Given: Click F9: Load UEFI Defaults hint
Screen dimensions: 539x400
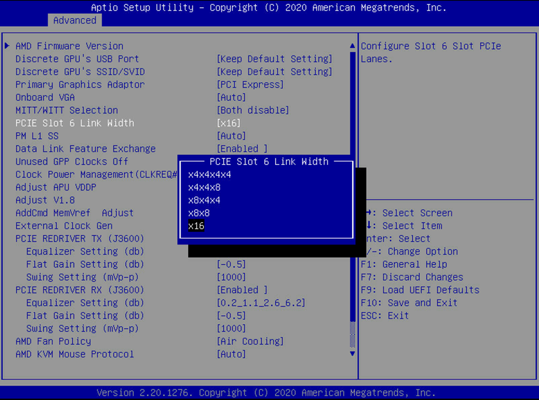Looking at the screenshot, I should coord(420,290).
